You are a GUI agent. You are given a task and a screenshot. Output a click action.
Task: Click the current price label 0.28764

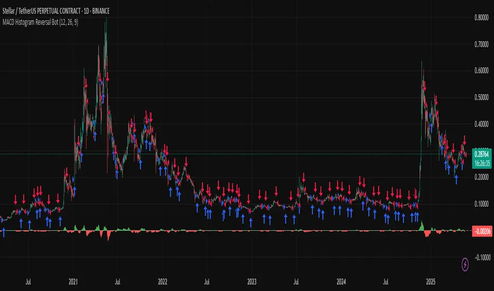pyautogui.click(x=482, y=154)
